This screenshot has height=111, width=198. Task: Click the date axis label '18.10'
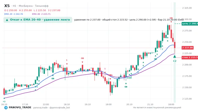(67, 105)
